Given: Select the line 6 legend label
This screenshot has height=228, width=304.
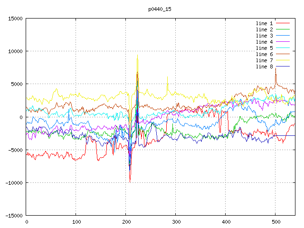Looking at the screenshot, I should [x=264, y=54].
